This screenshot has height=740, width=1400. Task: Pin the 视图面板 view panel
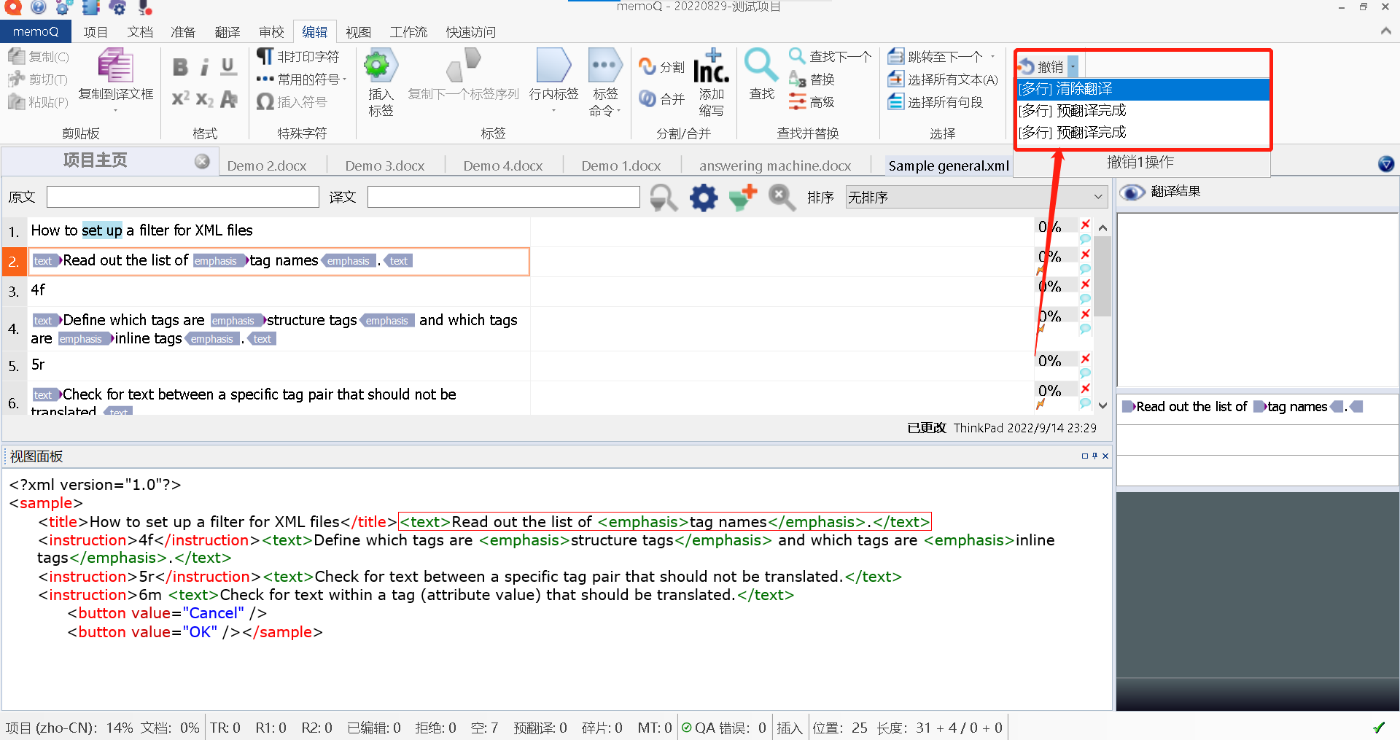coord(1094,456)
